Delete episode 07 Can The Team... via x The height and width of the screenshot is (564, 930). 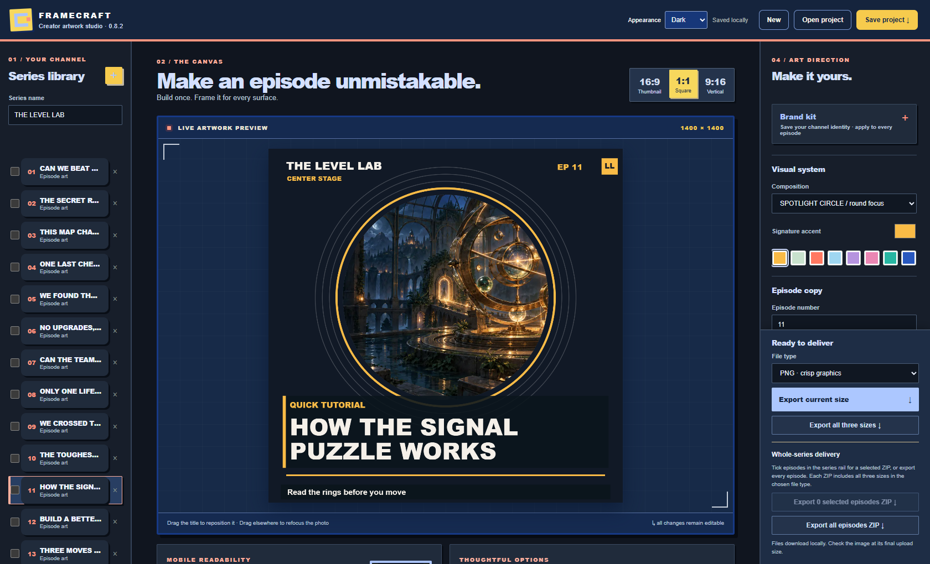point(115,363)
